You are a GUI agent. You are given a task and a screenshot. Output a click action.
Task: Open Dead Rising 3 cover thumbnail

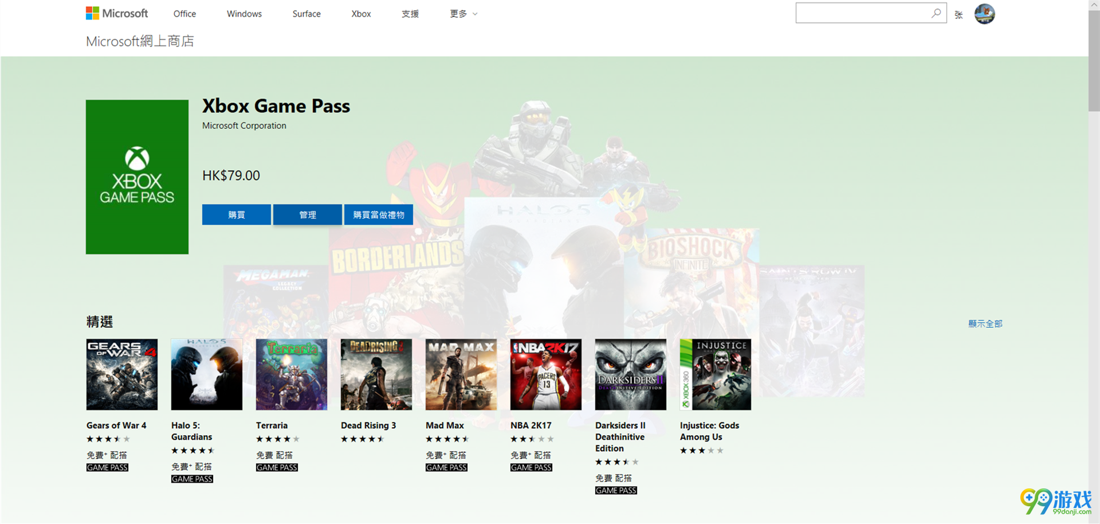point(376,374)
